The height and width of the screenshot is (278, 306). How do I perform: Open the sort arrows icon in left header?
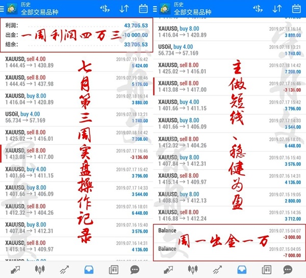(124, 9)
